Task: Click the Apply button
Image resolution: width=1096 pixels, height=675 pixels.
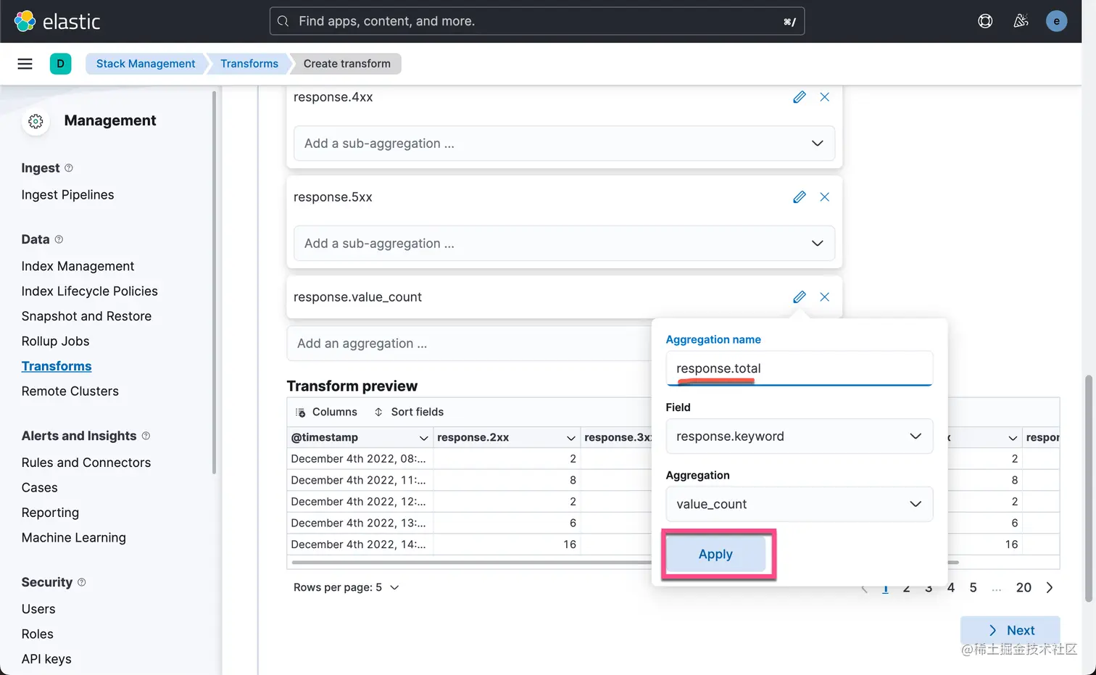Action: (x=715, y=554)
